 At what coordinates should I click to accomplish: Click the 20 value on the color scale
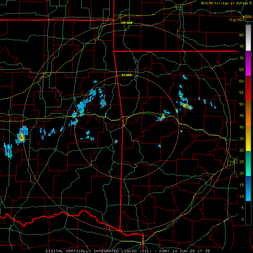pos(241,173)
